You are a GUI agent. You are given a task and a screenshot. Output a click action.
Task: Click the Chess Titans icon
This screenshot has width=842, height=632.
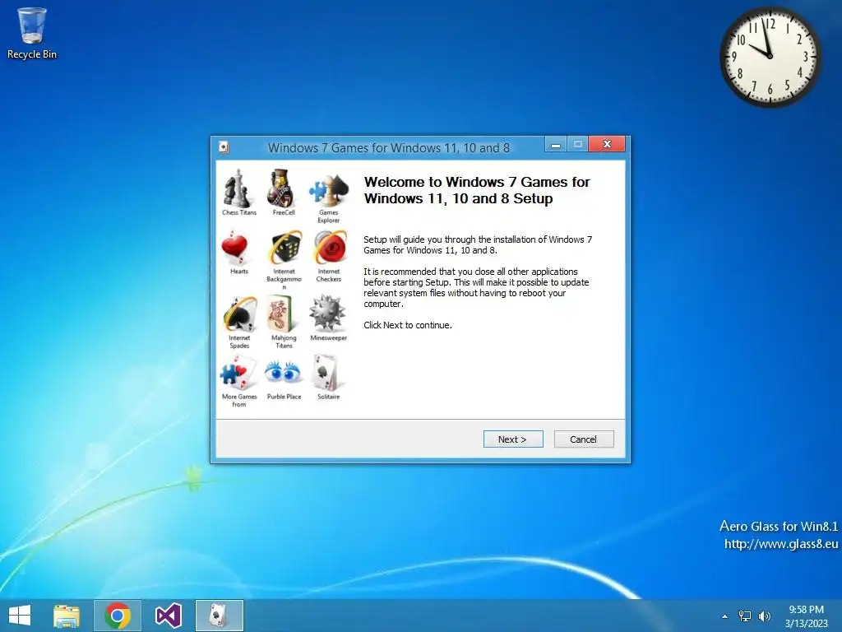(x=238, y=188)
